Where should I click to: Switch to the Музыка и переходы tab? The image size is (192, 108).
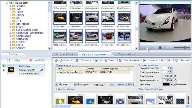pos(94,54)
